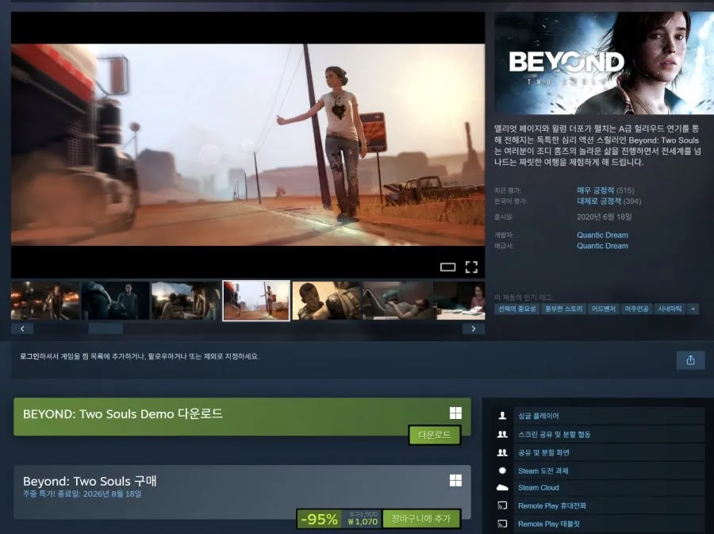Select highlighted hitchhiking road thumbnail
The width and height of the screenshot is (714, 534).
click(x=256, y=301)
